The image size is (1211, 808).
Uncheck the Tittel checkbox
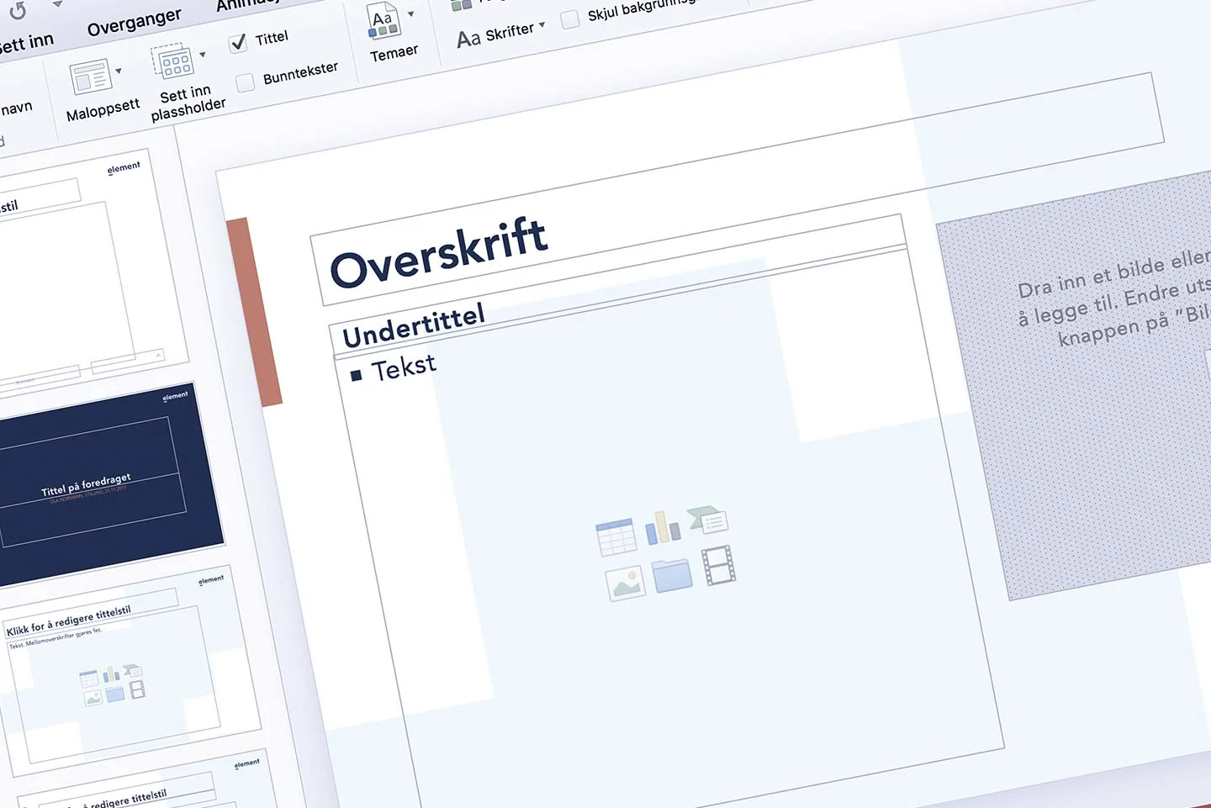click(238, 42)
